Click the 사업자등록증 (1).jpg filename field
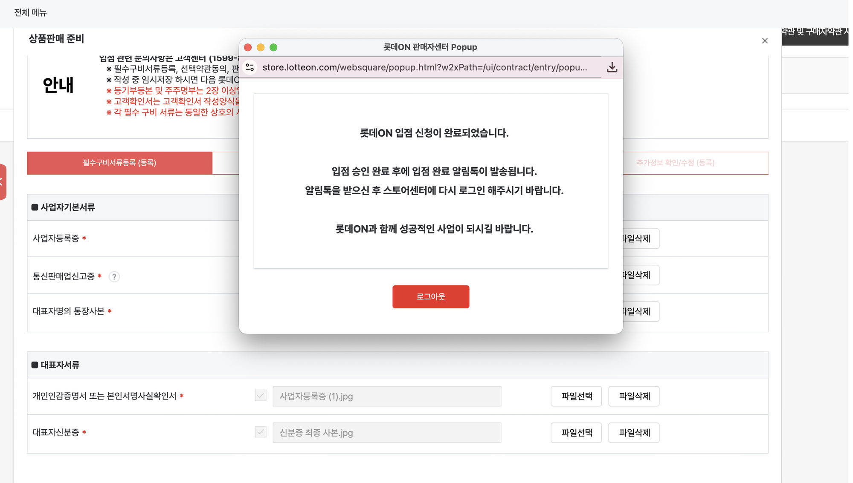 (386, 396)
